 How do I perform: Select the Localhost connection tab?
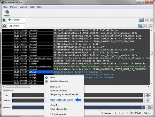tap(16, 20)
